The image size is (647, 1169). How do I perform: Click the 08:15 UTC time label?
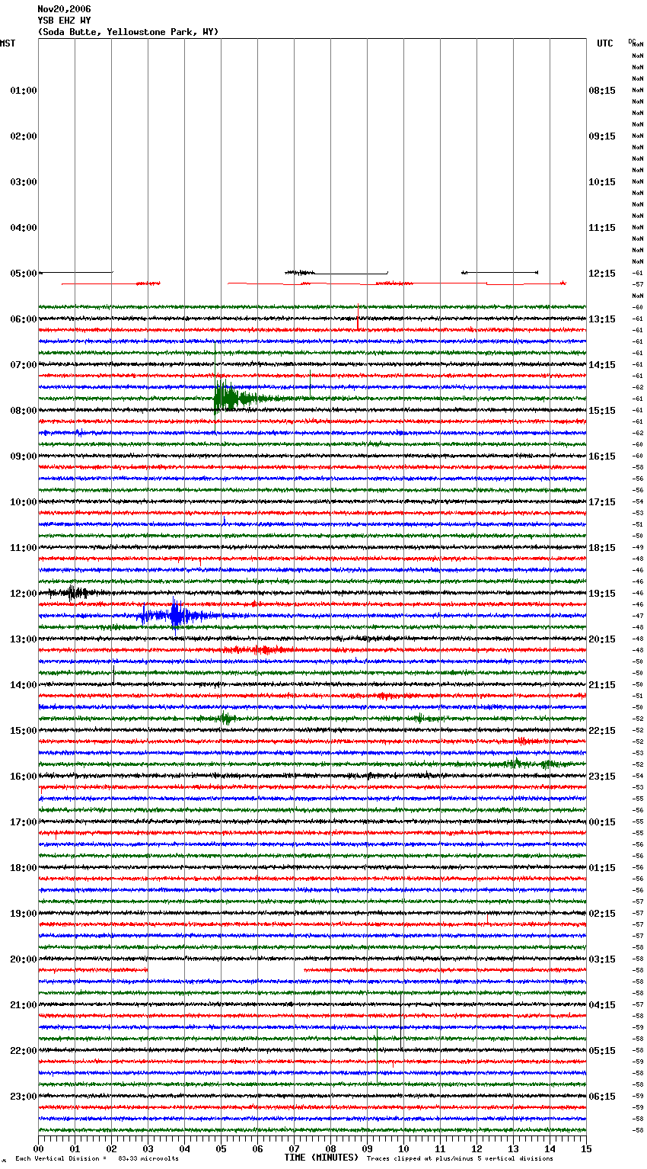(602, 91)
